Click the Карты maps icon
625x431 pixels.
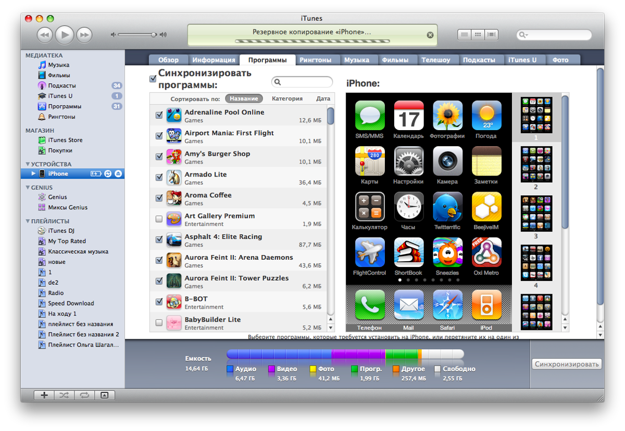[370, 161]
